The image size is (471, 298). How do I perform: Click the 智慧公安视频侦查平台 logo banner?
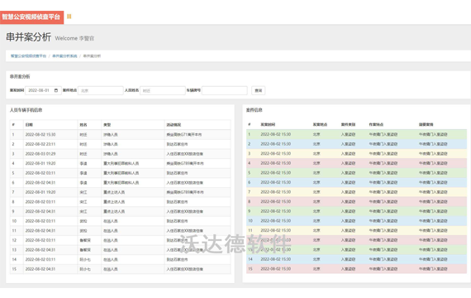31,17
